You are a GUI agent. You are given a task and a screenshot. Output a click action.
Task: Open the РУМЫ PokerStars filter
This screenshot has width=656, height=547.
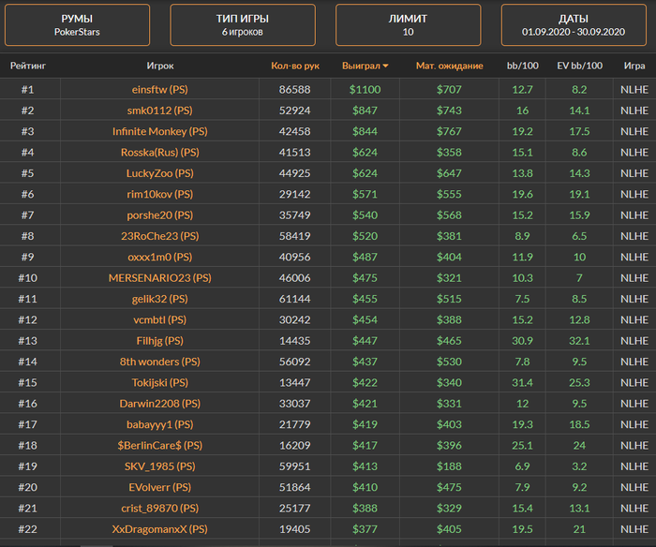[x=77, y=25]
